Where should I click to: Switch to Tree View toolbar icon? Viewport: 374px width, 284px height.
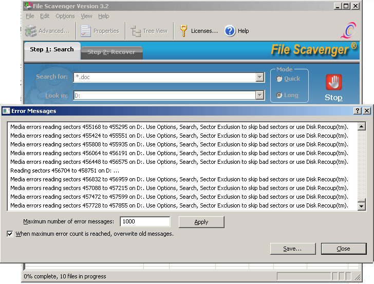pos(136,31)
